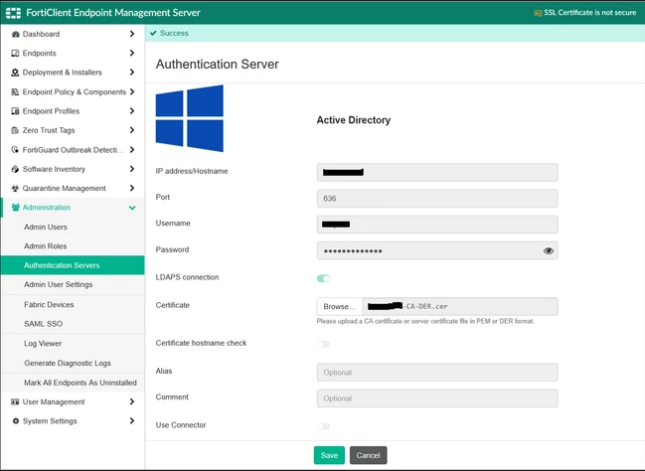Click the Endpoints monitor icon
The image size is (645, 471).
pyautogui.click(x=15, y=53)
